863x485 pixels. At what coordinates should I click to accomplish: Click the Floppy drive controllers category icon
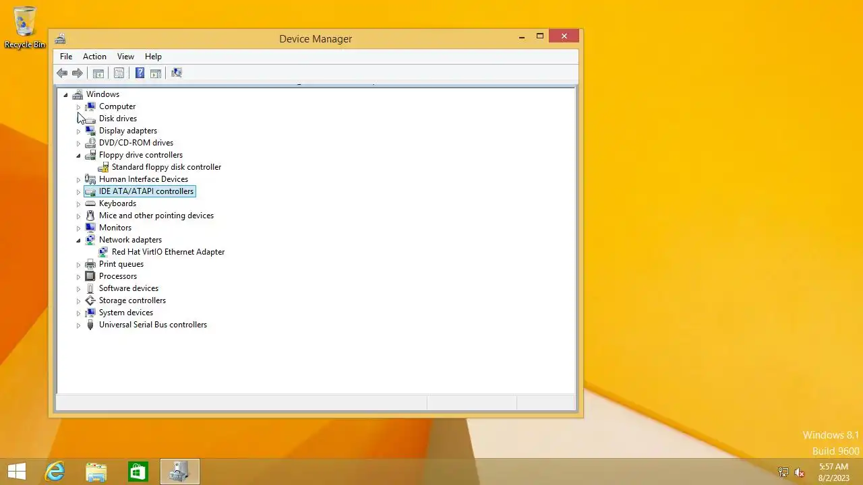point(90,155)
